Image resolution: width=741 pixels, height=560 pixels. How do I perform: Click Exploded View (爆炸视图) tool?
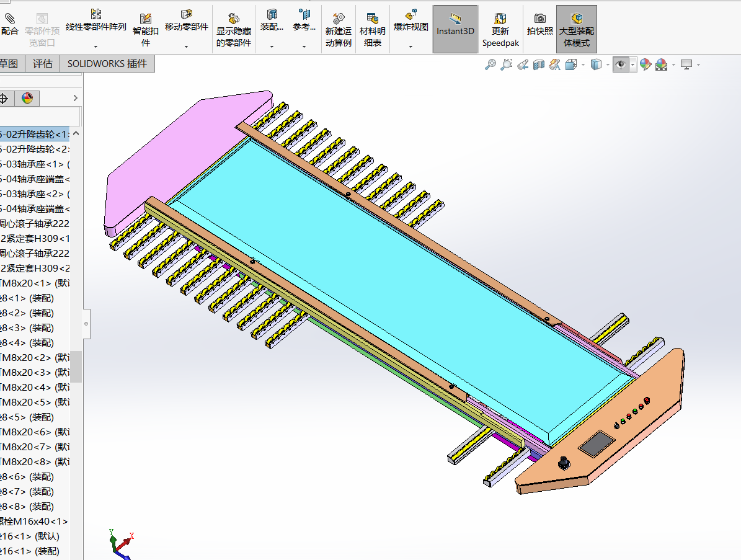click(410, 21)
